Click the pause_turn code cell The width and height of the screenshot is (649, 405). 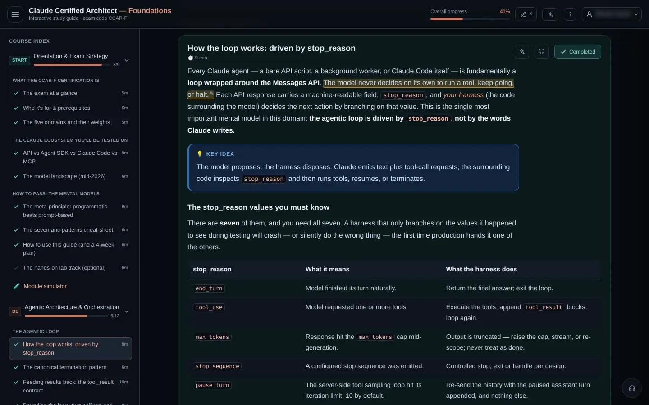click(212, 385)
